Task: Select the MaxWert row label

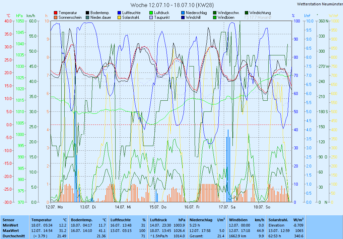Action: tap(11, 231)
